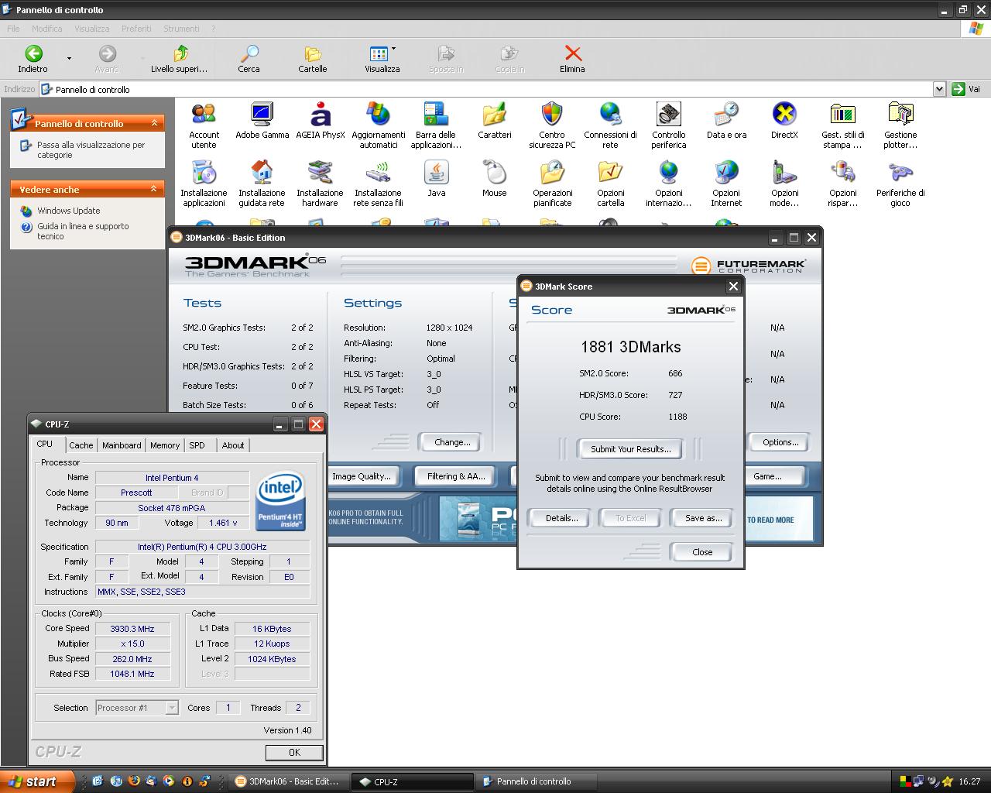Click Save as button in Score dialog
The image size is (991, 793).
click(703, 518)
